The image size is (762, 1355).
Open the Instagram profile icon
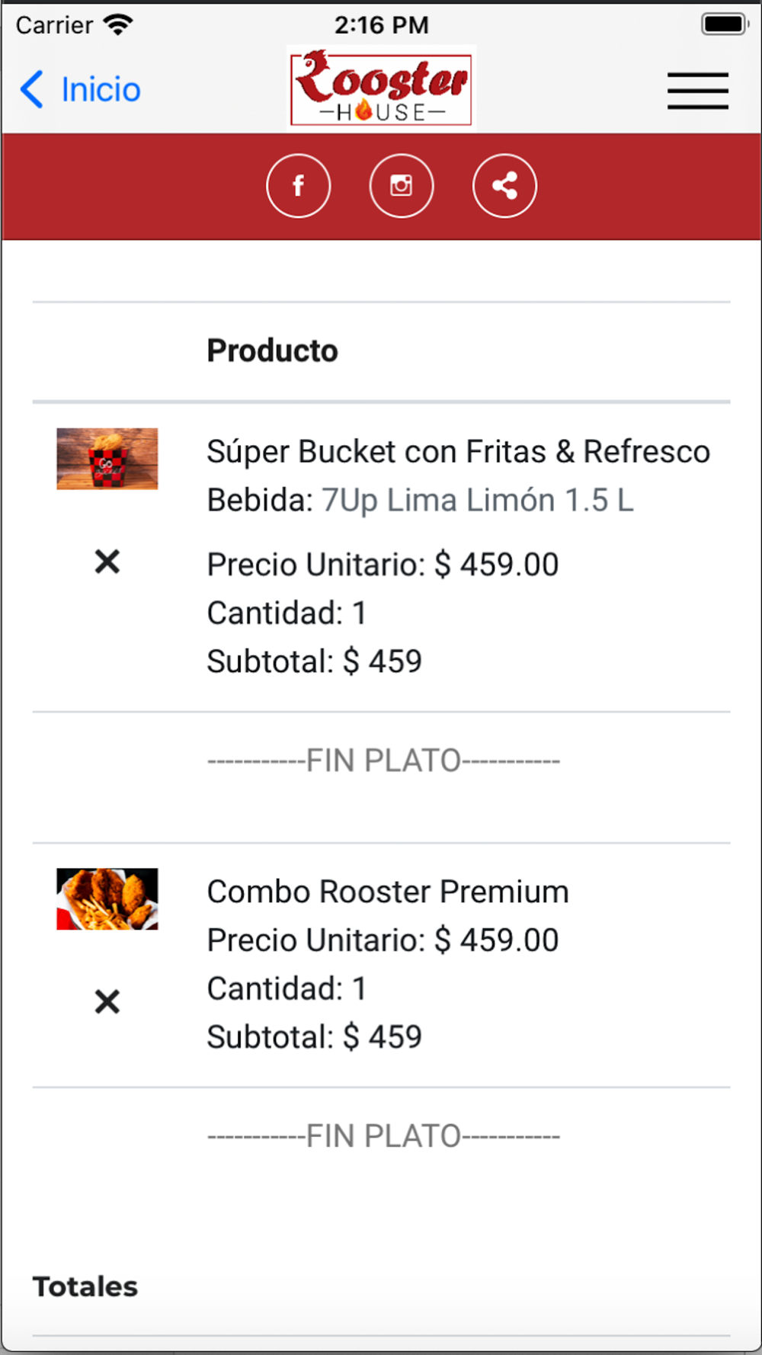(402, 185)
